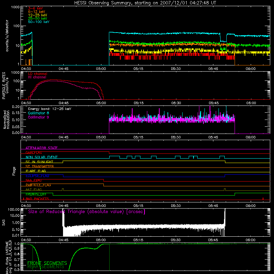Select the Collimator 9 legend label
Image resolution: width=274 pixels, height=274 pixels.
38,117
